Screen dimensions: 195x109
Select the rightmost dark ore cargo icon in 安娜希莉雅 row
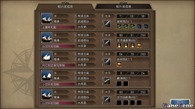point(146,27)
